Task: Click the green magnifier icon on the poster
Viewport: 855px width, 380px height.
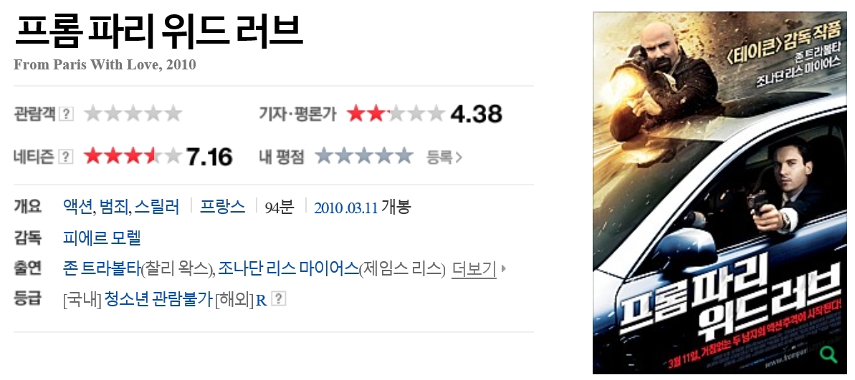Action: (x=828, y=355)
